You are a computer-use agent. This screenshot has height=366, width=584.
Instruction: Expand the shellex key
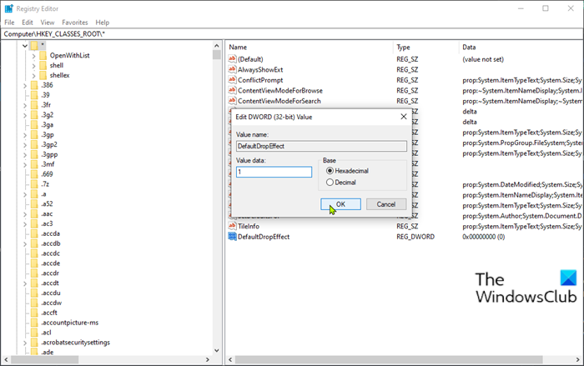34,76
